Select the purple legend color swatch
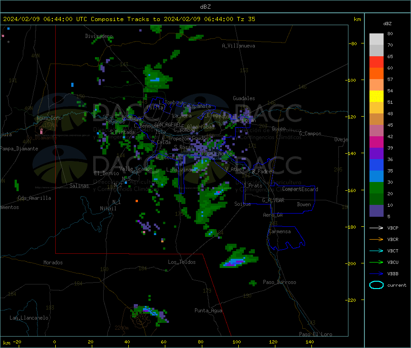The image size is (411, 348). pos(376,154)
